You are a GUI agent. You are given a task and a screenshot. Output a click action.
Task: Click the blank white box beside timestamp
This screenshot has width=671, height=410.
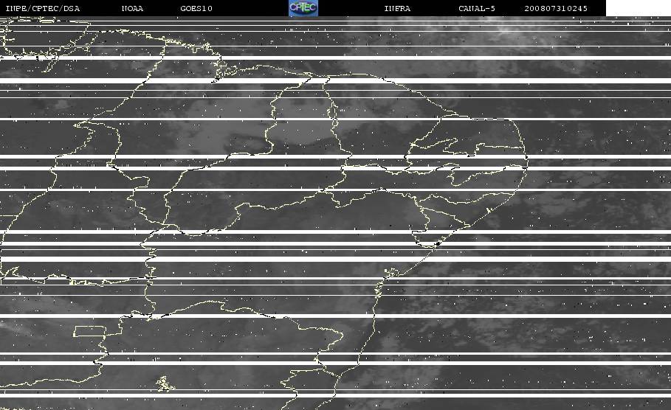click(x=639, y=8)
